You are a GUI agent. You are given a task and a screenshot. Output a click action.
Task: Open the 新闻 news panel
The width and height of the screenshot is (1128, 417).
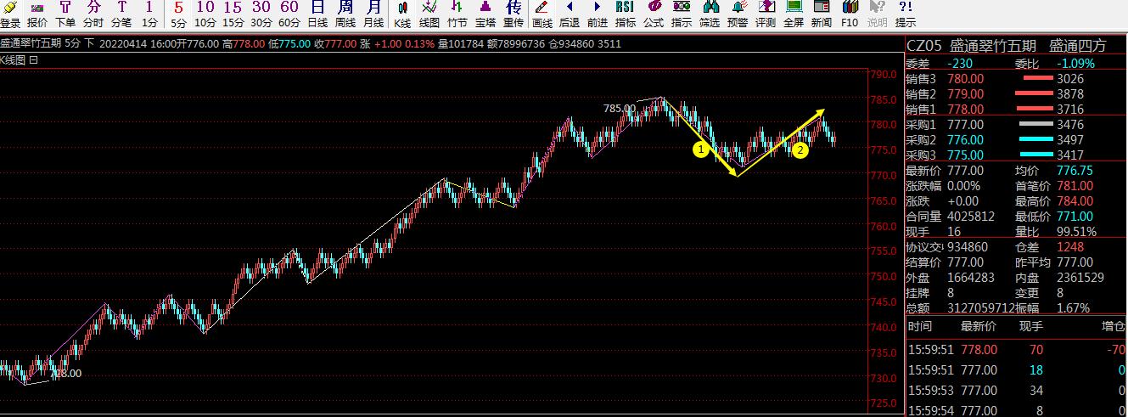click(x=822, y=14)
